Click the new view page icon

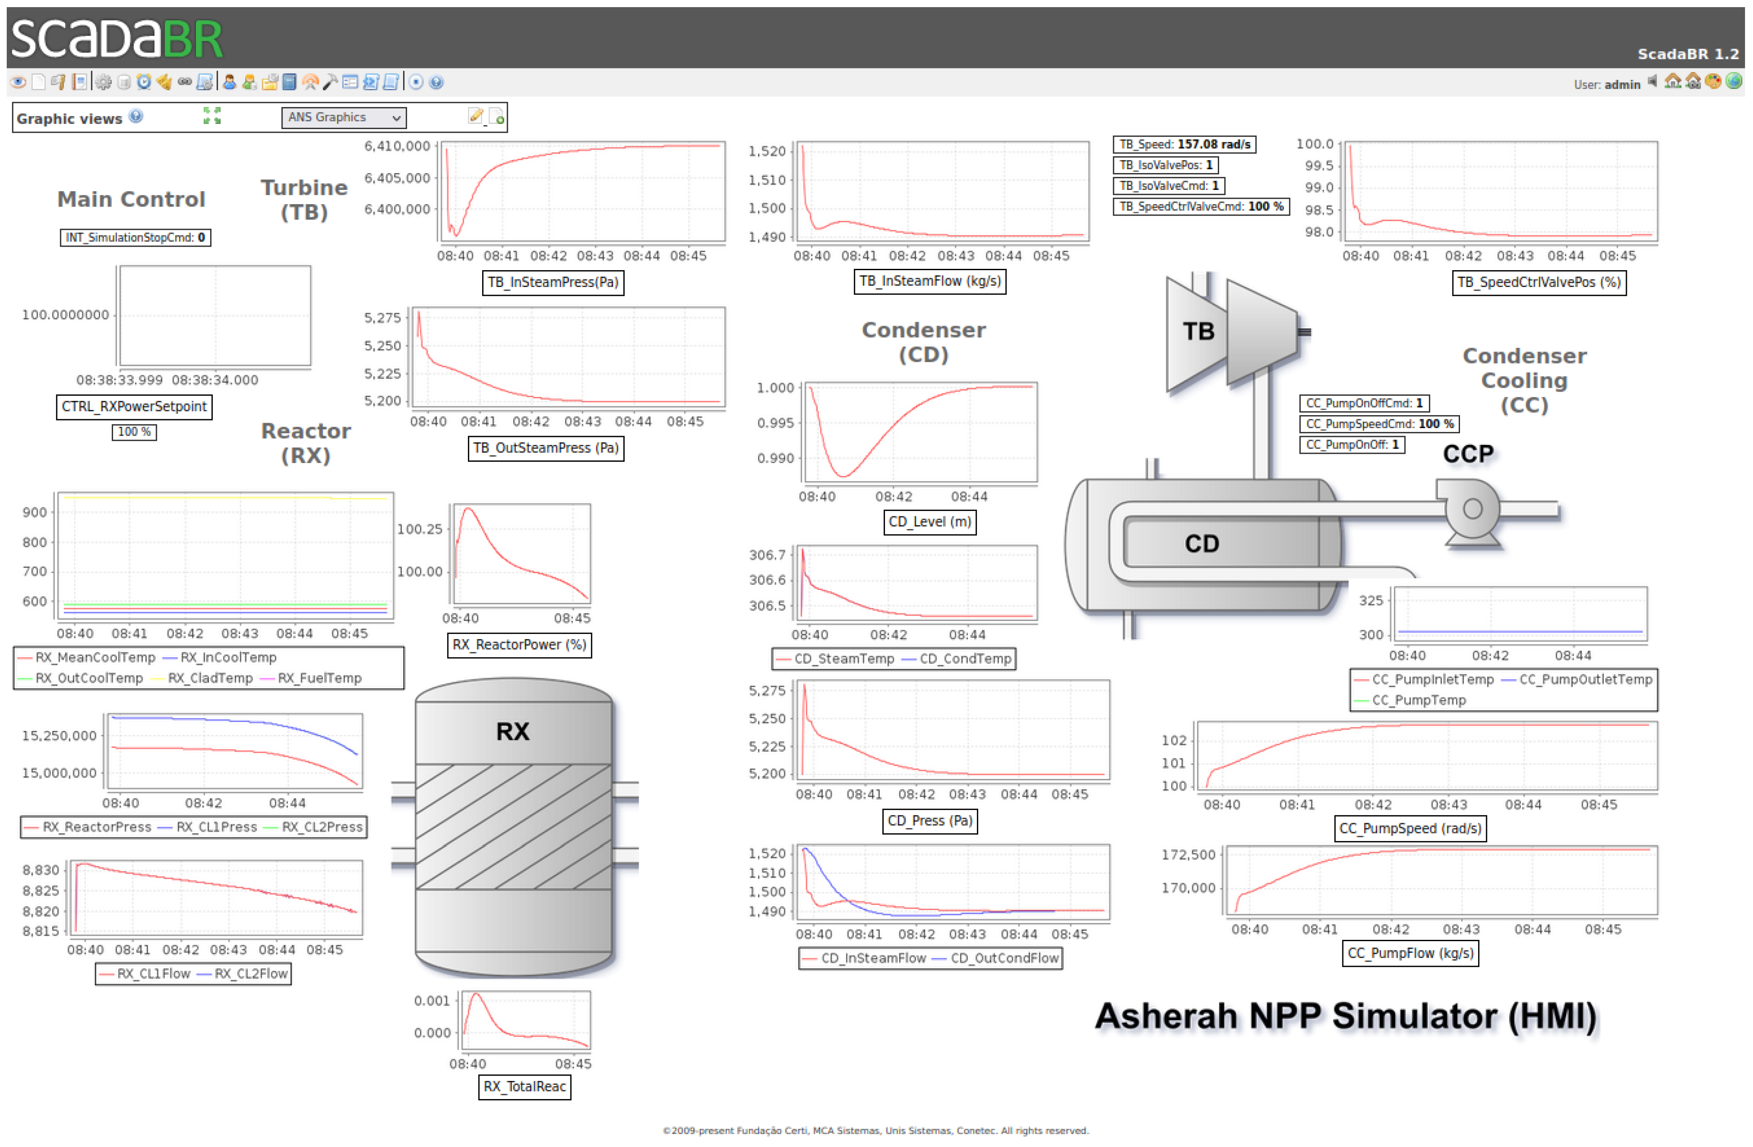click(497, 116)
